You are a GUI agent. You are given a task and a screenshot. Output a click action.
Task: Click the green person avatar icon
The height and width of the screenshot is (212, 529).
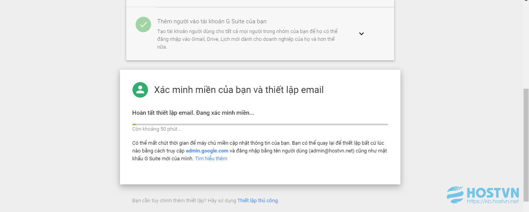[140, 90]
